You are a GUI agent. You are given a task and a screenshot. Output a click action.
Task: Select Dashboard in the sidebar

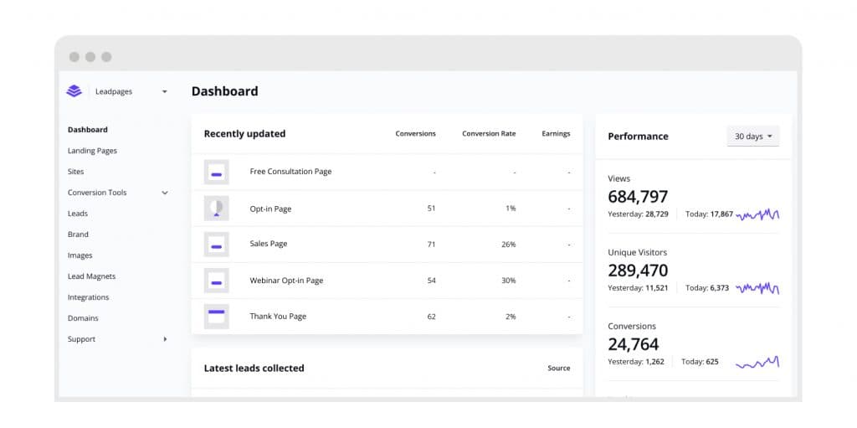87,130
